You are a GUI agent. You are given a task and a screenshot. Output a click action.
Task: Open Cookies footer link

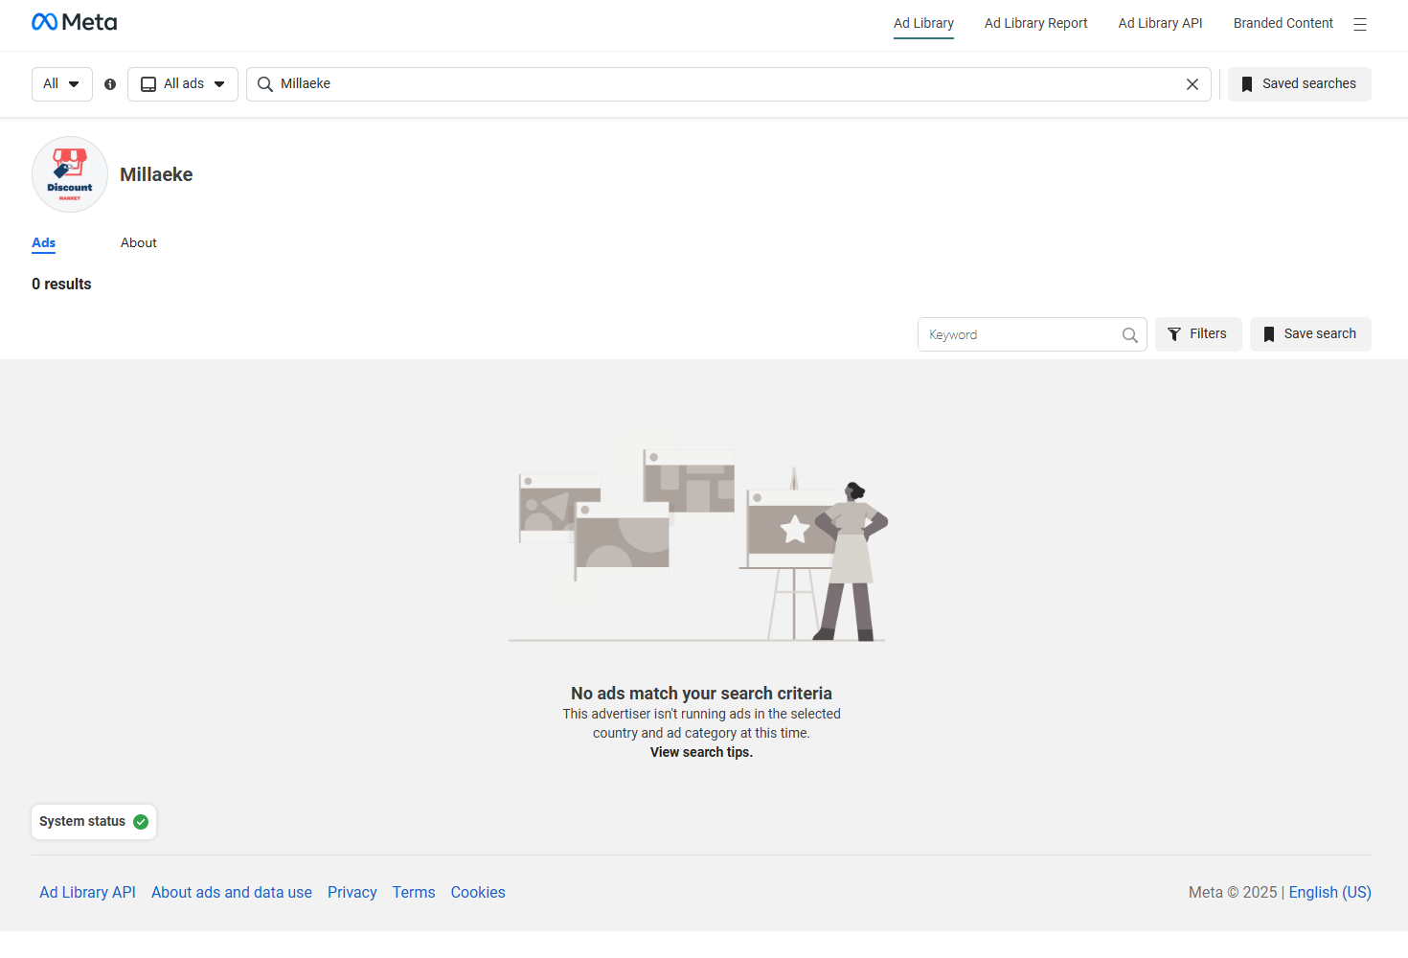pos(478,893)
